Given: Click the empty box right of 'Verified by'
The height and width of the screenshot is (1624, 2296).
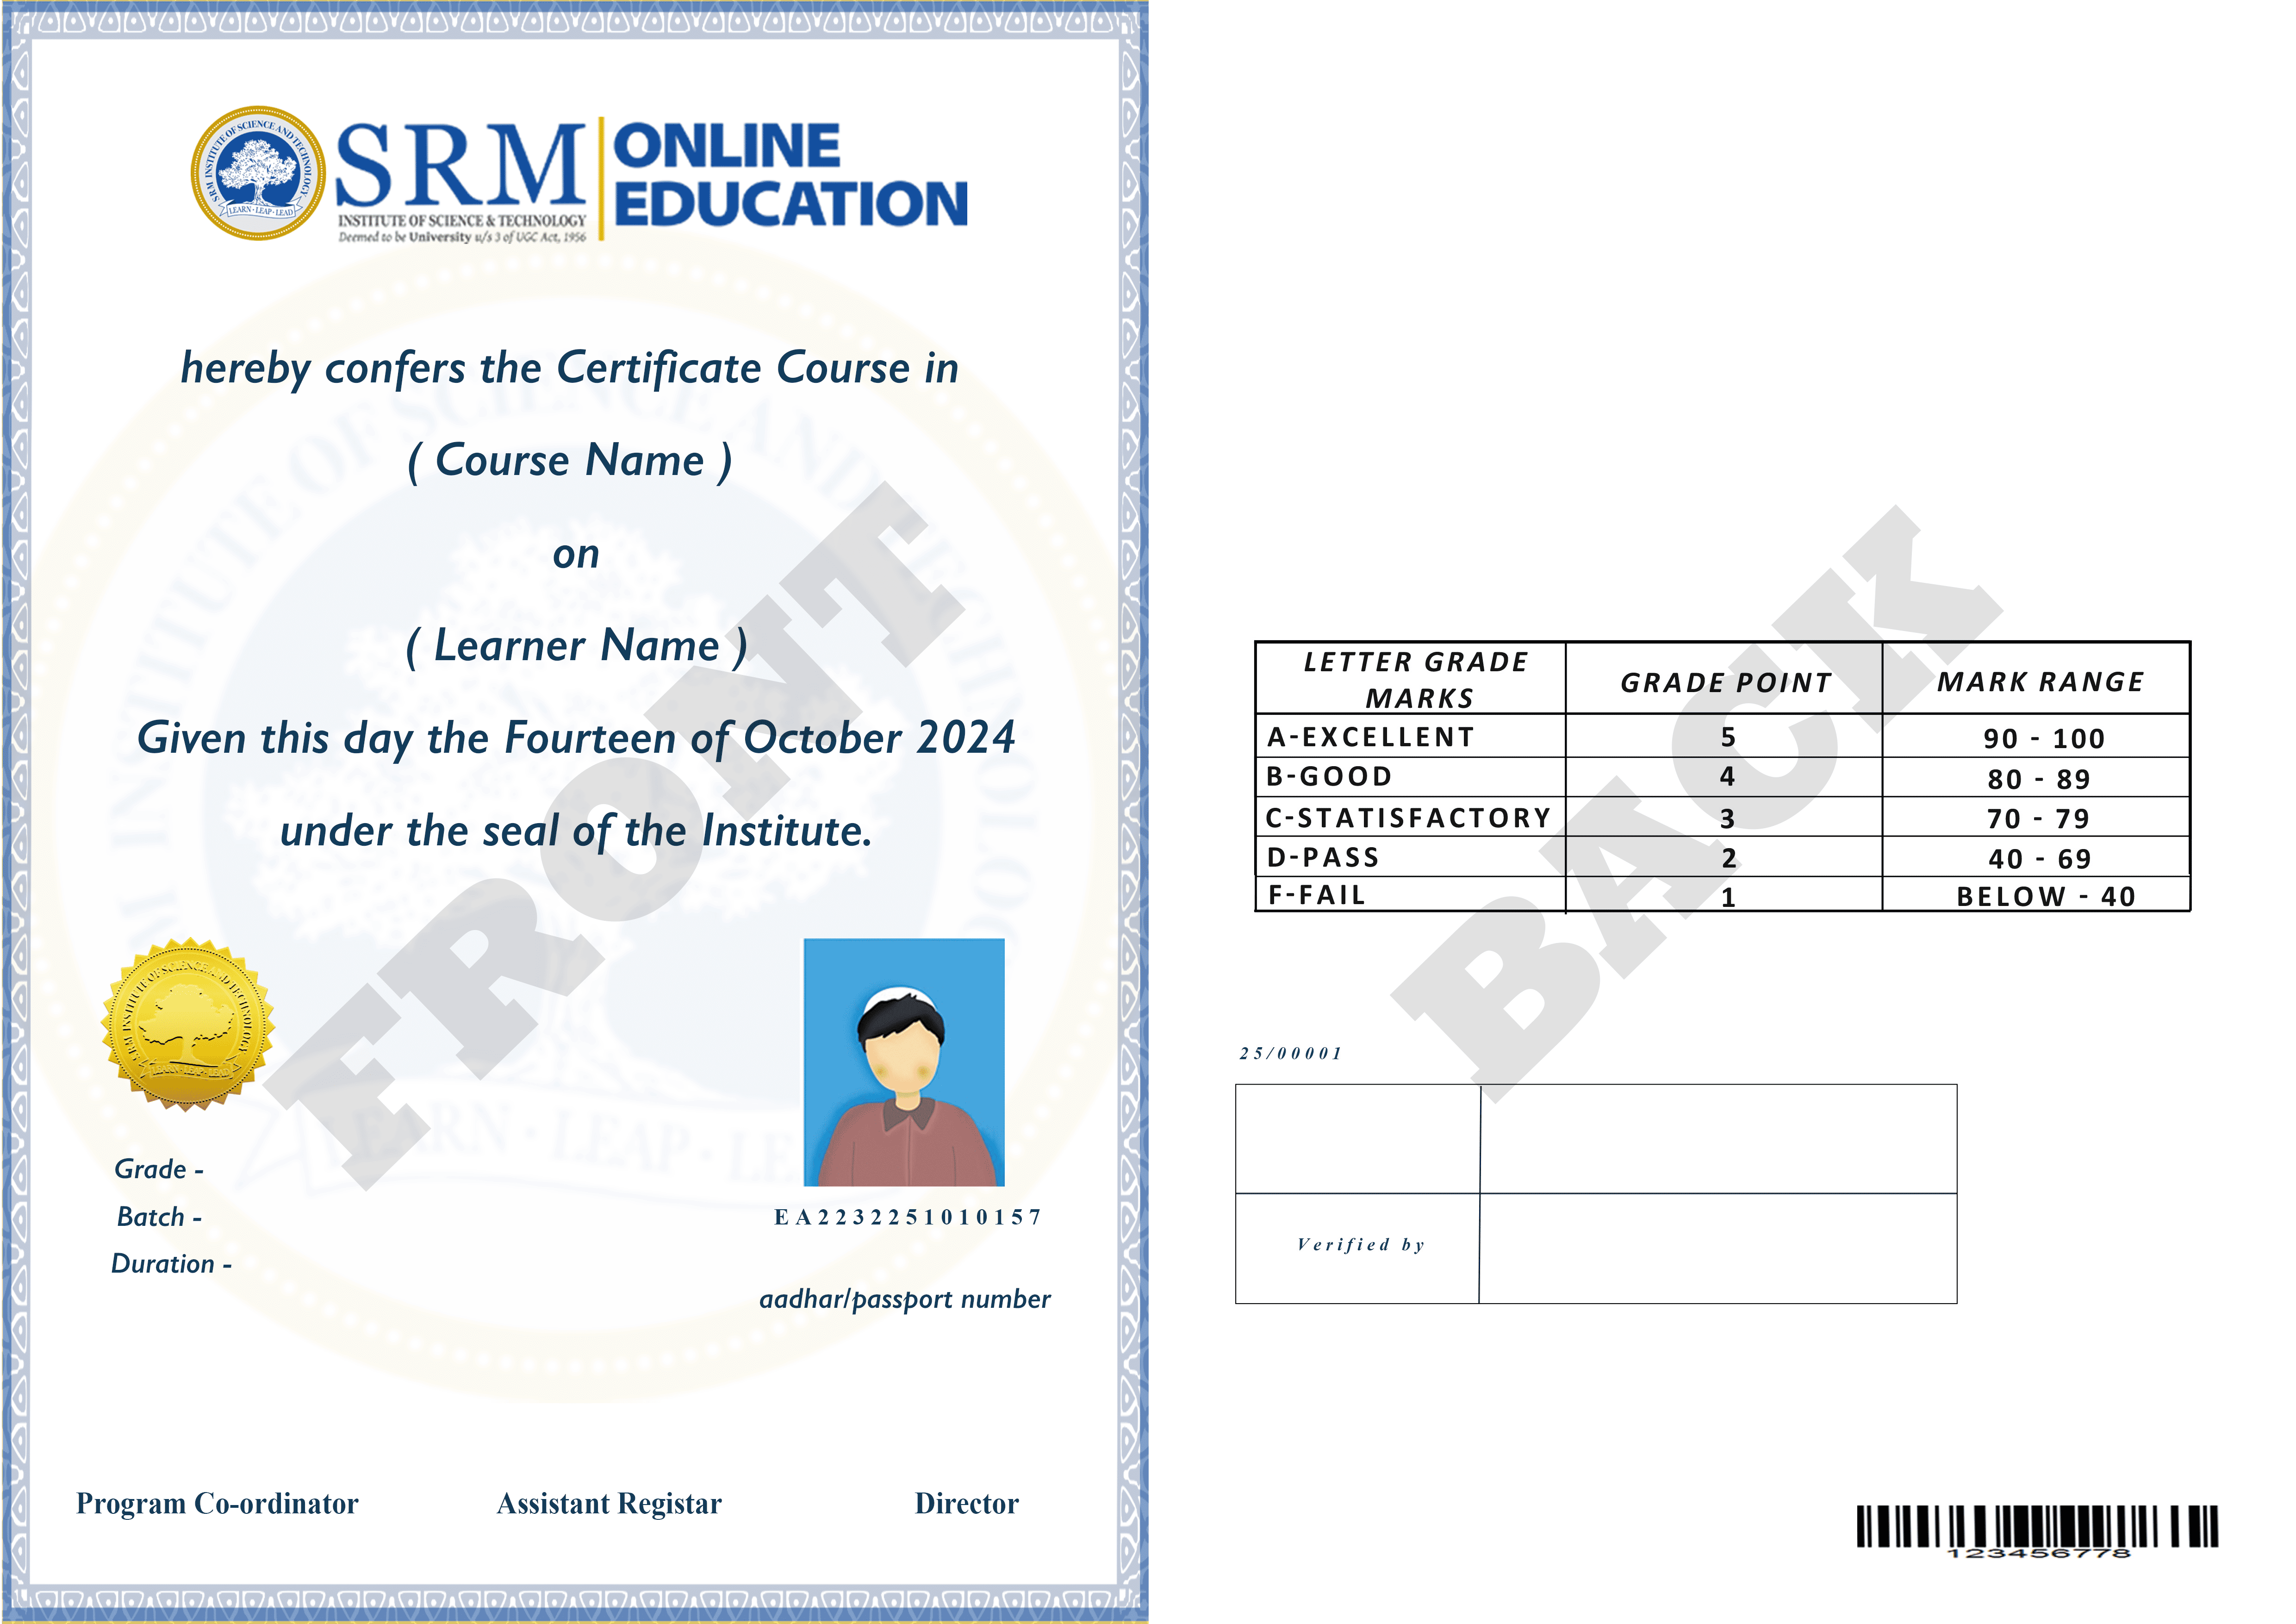Looking at the screenshot, I should click(x=1718, y=1248).
